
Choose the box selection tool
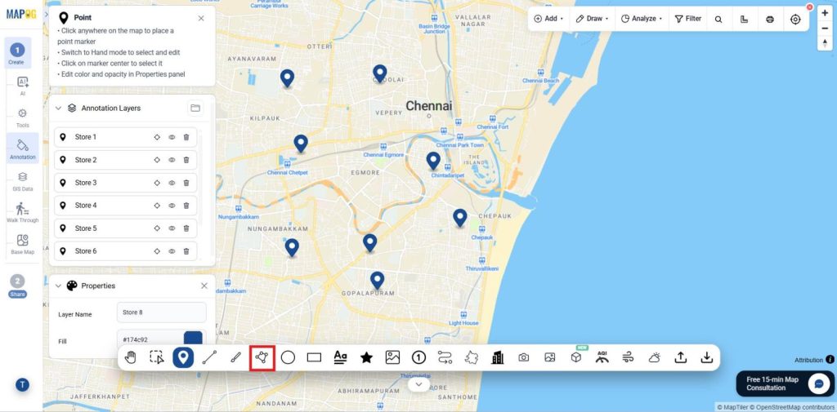(x=156, y=357)
